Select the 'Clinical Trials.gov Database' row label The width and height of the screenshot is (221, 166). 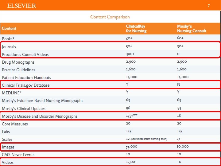pos(26,85)
